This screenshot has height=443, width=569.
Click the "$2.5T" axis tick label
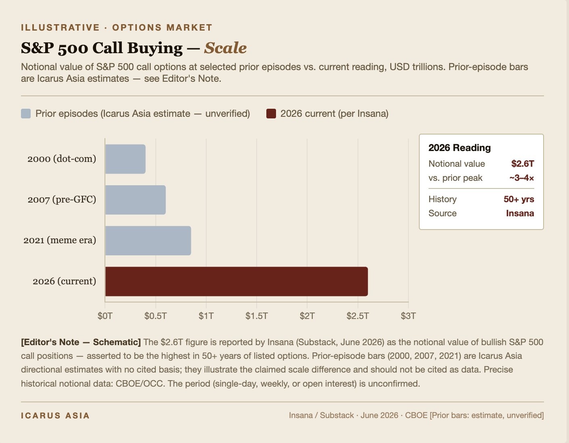pos(358,316)
